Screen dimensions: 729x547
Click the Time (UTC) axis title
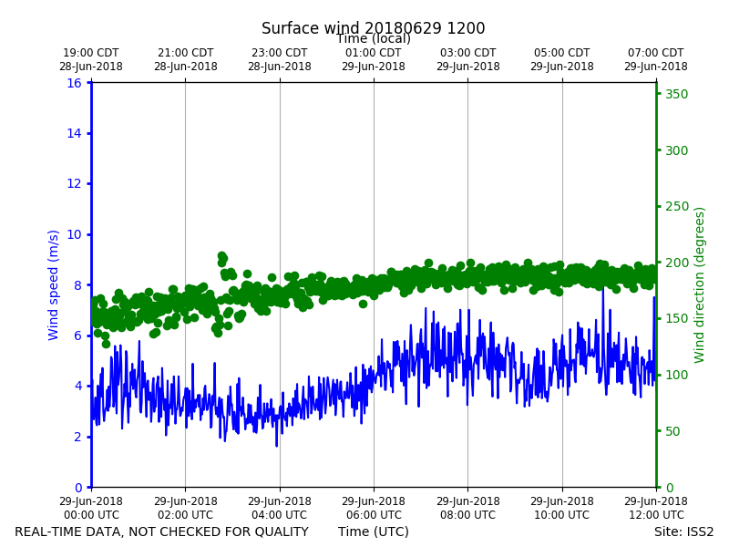[x=374, y=532]
